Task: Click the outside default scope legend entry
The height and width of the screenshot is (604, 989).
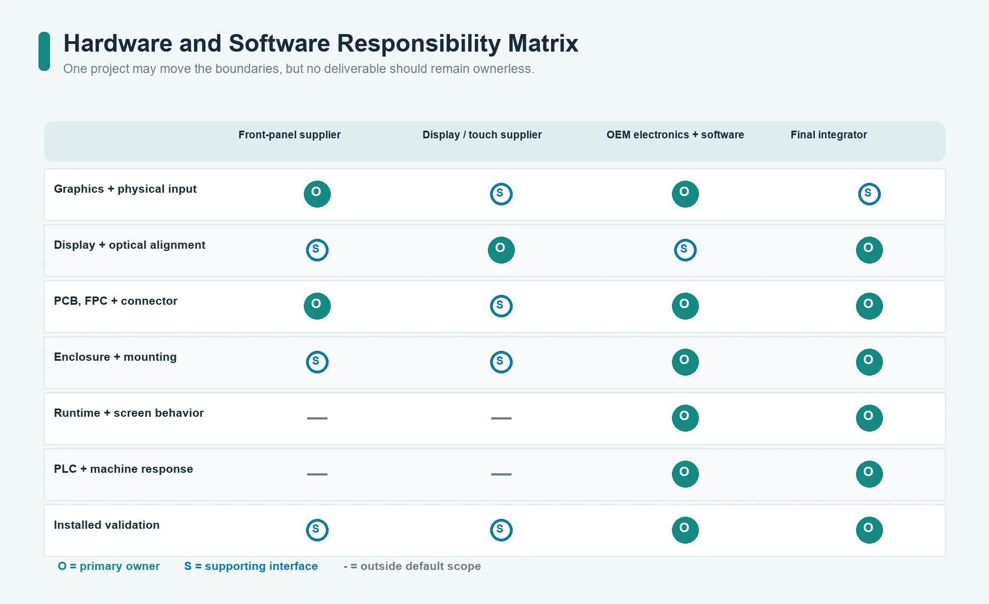Action: [x=412, y=566]
